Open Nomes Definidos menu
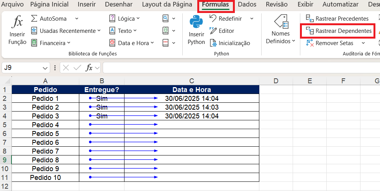 [x=281, y=29]
